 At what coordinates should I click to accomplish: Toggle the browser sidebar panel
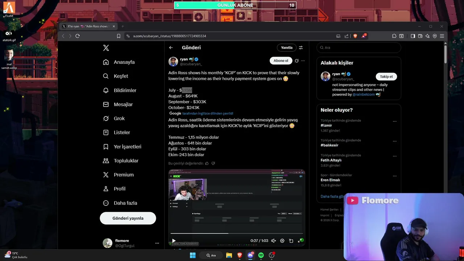point(413,36)
